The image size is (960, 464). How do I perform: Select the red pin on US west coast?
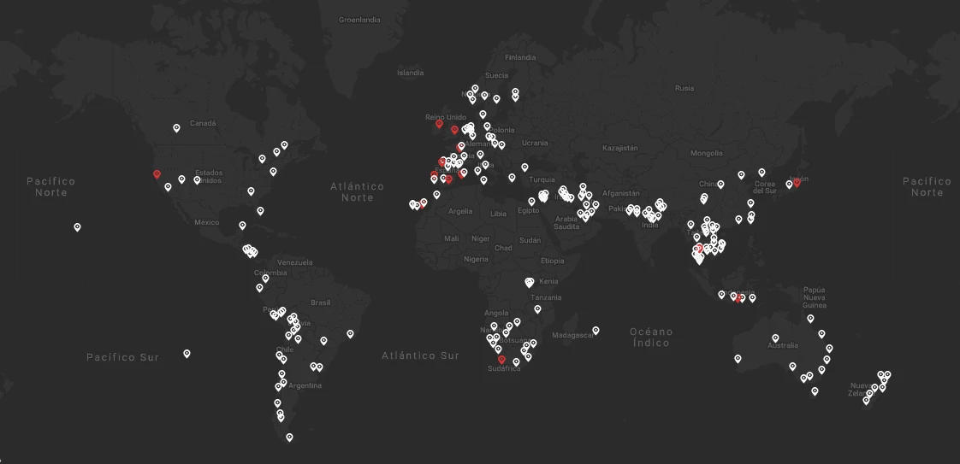coord(157,174)
